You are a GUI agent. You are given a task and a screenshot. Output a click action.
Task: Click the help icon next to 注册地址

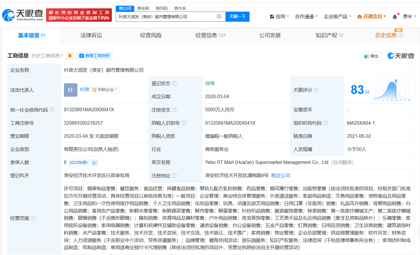[174, 176]
